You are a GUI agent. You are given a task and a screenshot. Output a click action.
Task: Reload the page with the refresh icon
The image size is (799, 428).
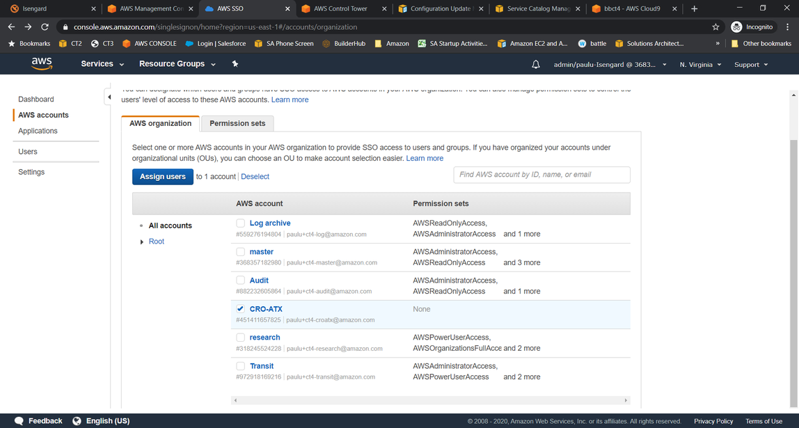(x=45, y=27)
